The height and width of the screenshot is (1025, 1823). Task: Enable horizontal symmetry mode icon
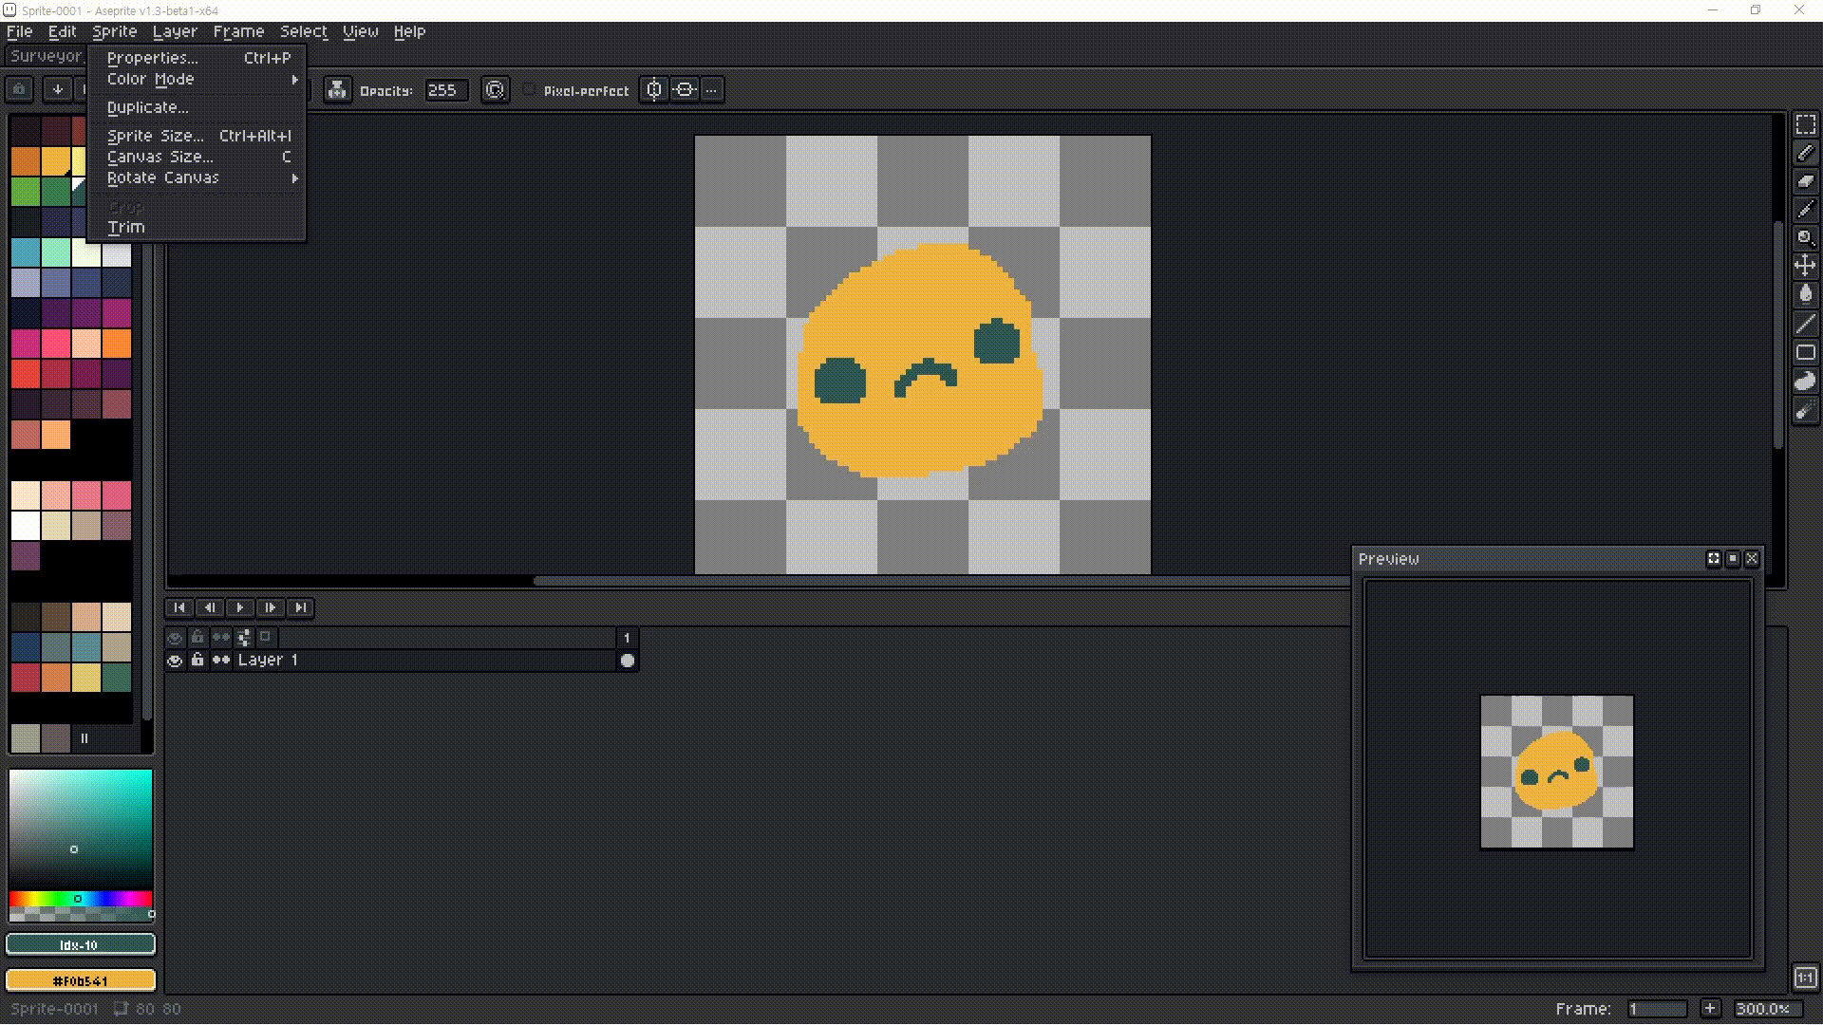coord(685,90)
